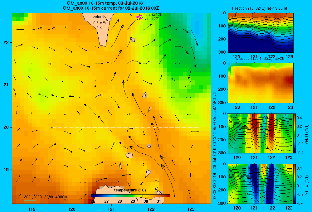Click depth label 100 on the temperature section
The width and height of the screenshot is (312, 212).
pyautogui.click(x=222, y=26)
